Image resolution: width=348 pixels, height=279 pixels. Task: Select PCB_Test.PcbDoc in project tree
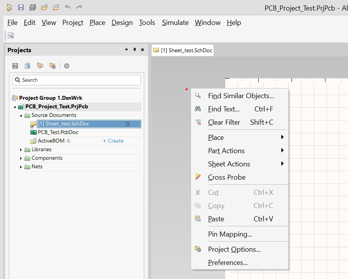pos(58,132)
